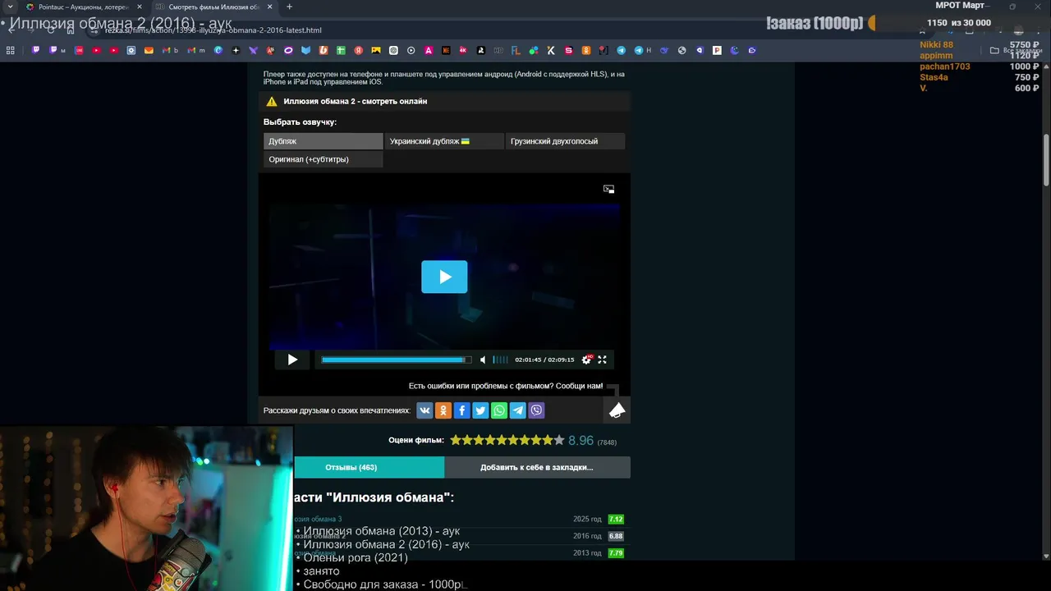1051x591 pixels.
Task: Select Оригинал (+субтитры) audio option
Action: click(323, 159)
